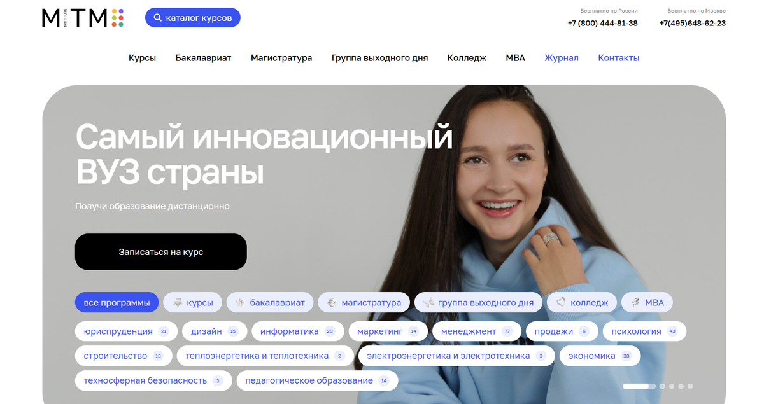Toggle the психология category filter
Image resolution: width=764 pixels, height=404 pixels.
(x=644, y=331)
